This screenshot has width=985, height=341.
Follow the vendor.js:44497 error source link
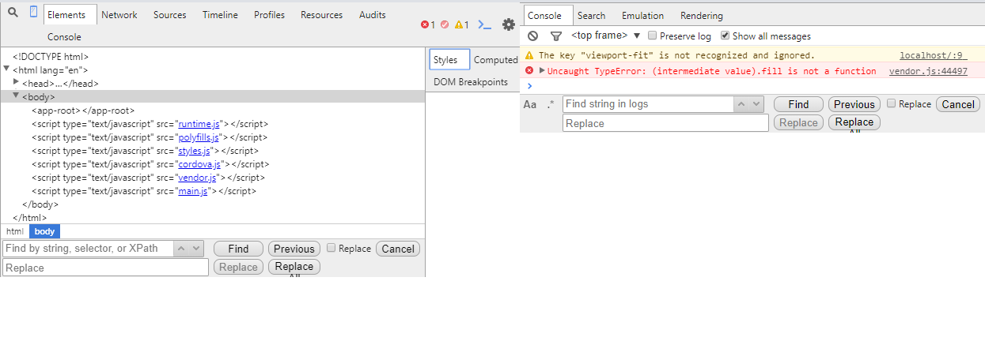(x=928, y=70)
